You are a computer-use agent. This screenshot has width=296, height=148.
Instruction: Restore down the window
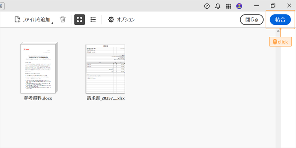(273, 6)
